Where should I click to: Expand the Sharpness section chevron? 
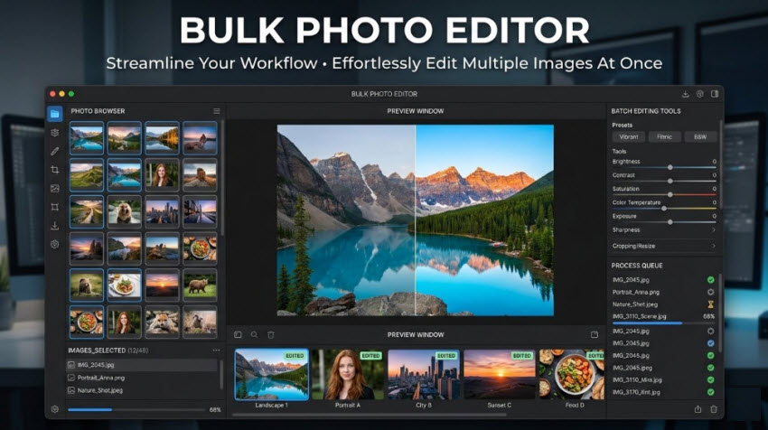(714, 229)
